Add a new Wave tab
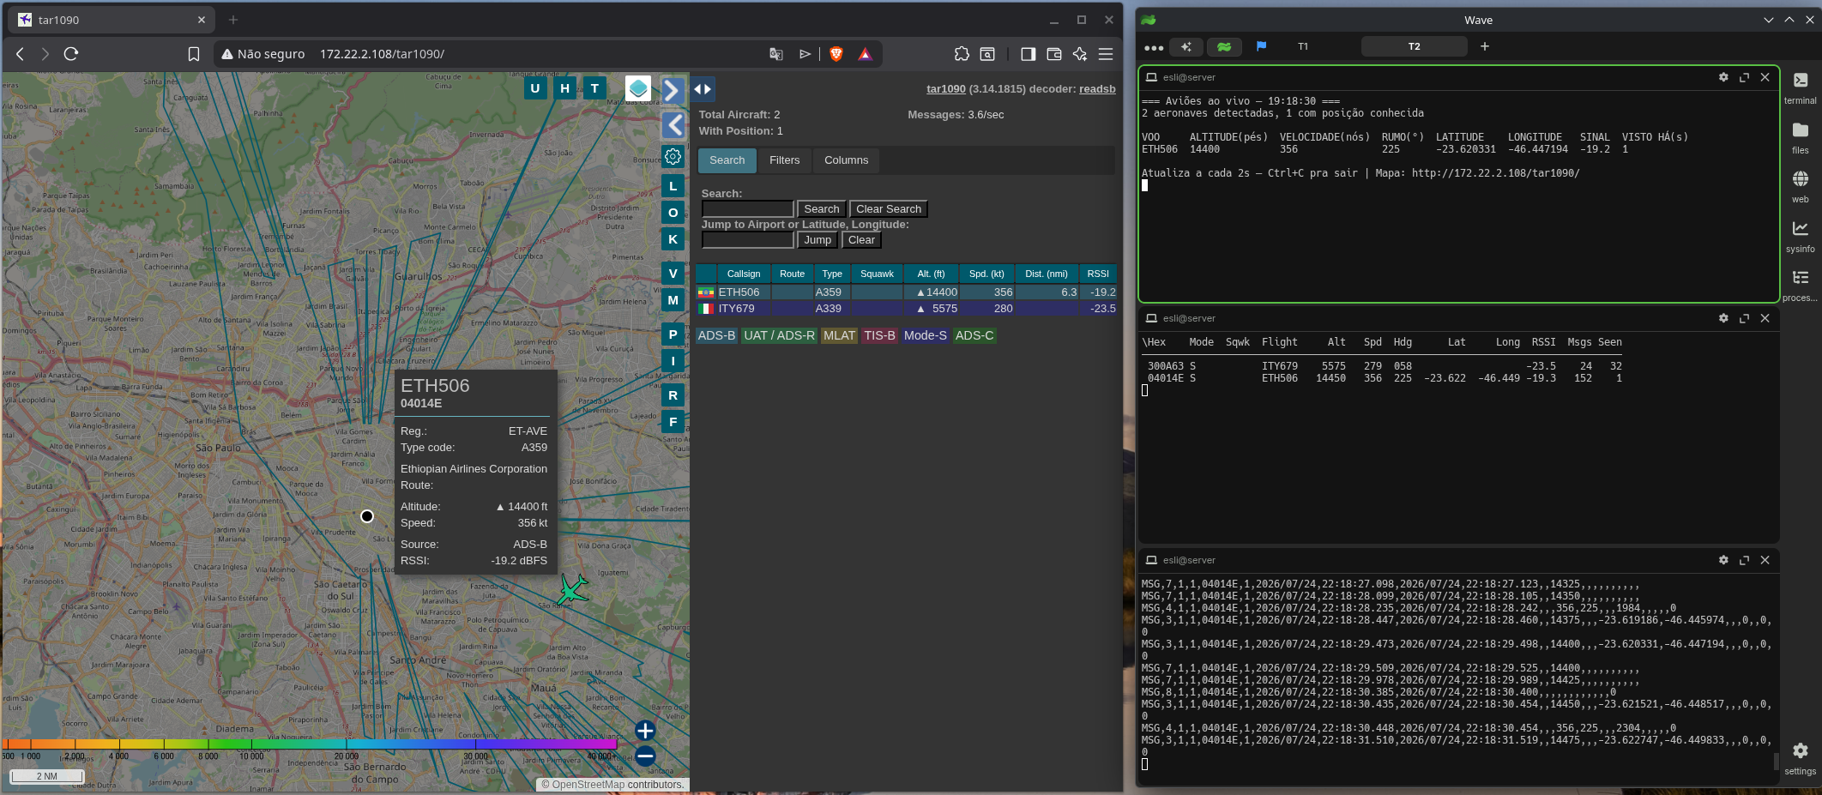The image size is (1822, 795). pyautogui.click(x=1485, y=46)
